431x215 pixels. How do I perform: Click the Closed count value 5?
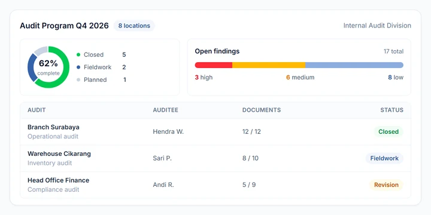click(x=124, y=54)
